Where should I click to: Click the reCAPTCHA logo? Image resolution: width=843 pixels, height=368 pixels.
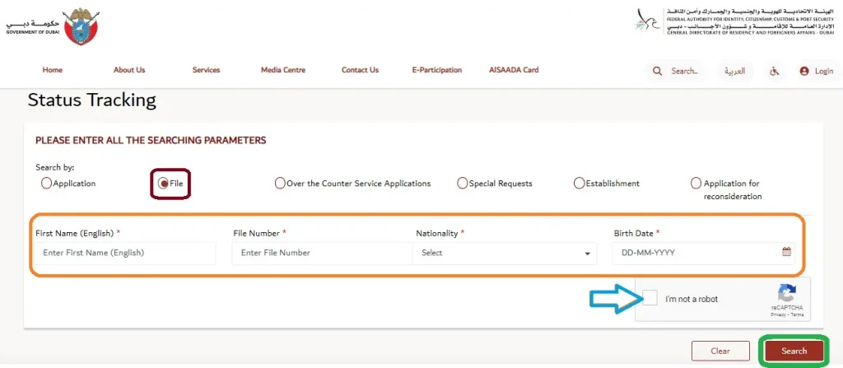tap(786, 294)
